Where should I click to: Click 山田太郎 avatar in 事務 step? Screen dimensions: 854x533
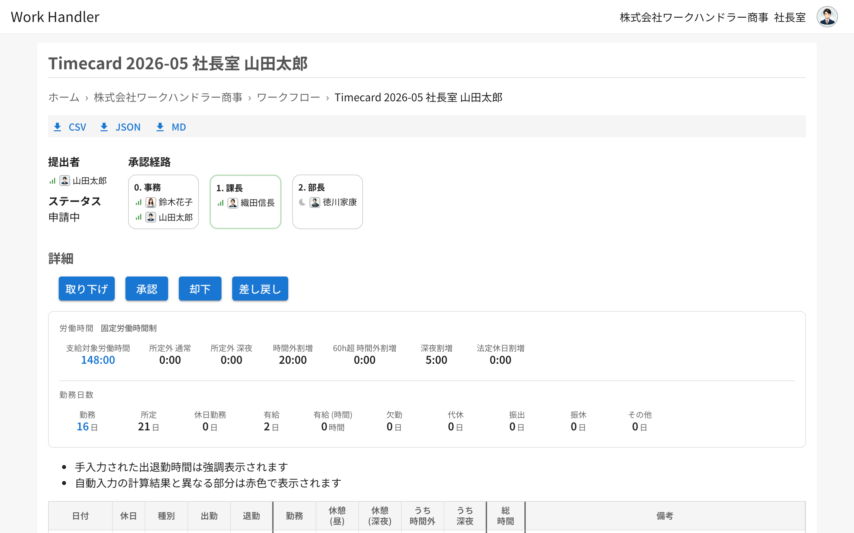coord(151,217)
